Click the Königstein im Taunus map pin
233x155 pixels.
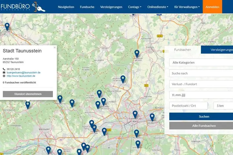click(x=99, y=93)
